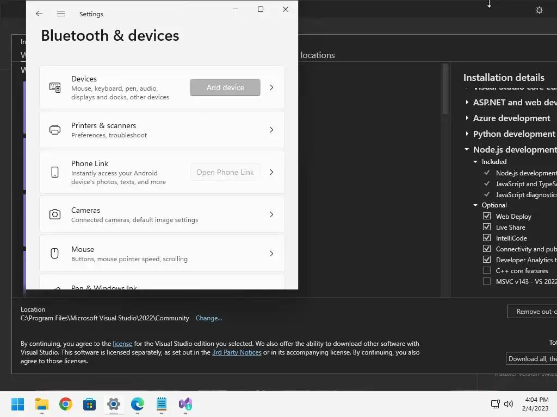Uncheck Live Share optional component
The width and height of the screenshot is (557, 417).
point(487,227)
